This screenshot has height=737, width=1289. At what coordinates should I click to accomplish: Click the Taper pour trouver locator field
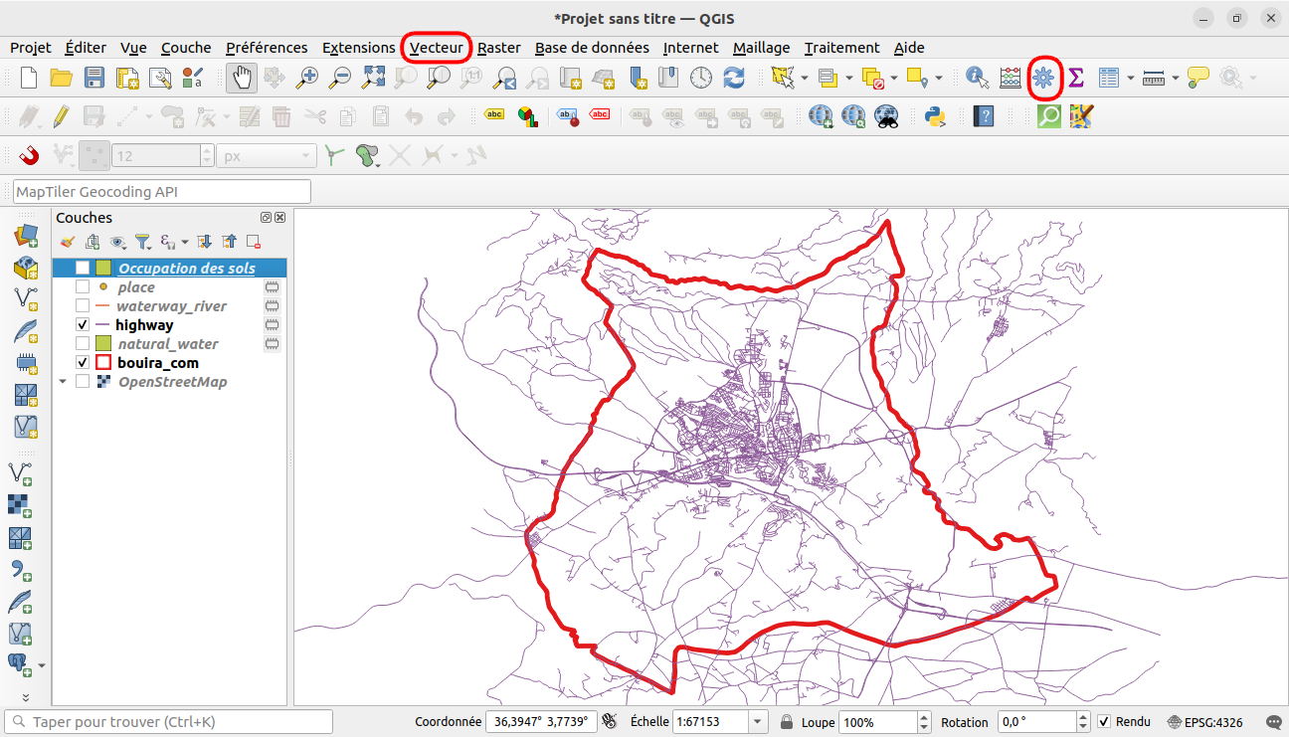(x=168, y=722)
